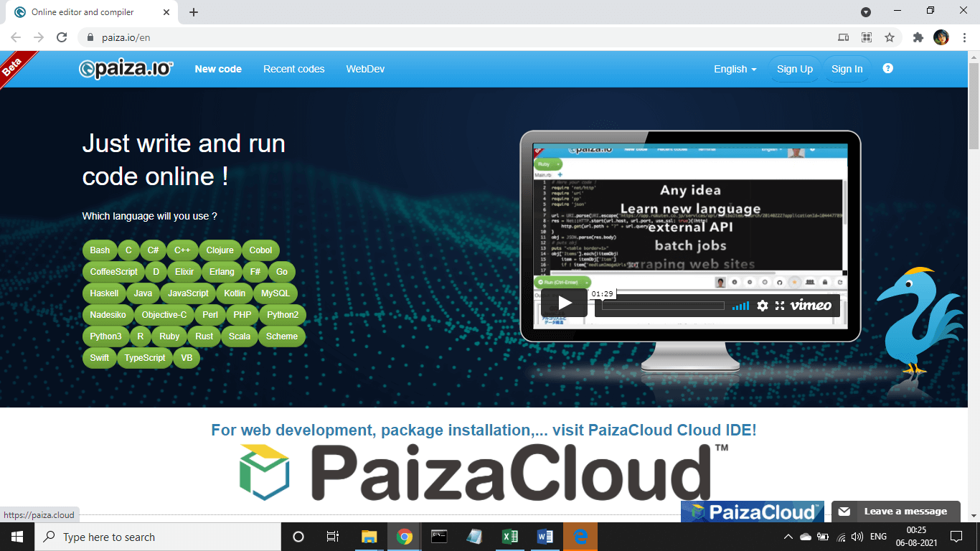980x551 pixels.
Task: Pick PHP language
Action: point(242,315)
